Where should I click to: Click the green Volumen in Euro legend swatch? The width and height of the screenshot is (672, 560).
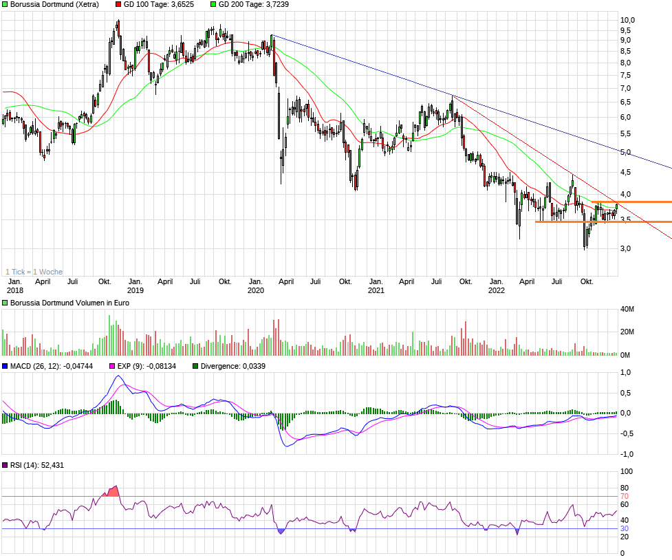click(5, 303)
